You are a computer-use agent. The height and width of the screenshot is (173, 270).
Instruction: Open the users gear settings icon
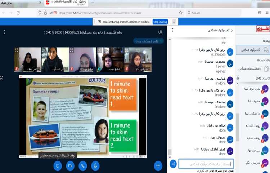tap(238, 78)
